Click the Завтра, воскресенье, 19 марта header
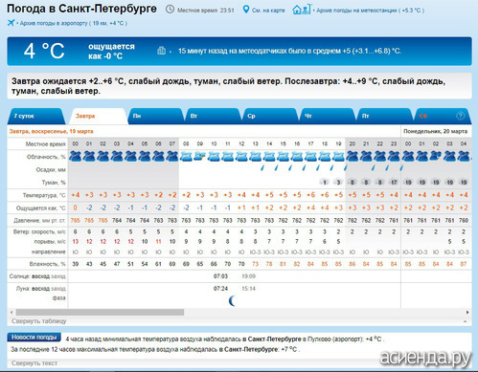This screenshot has height=372, width=478. (51, 131)
